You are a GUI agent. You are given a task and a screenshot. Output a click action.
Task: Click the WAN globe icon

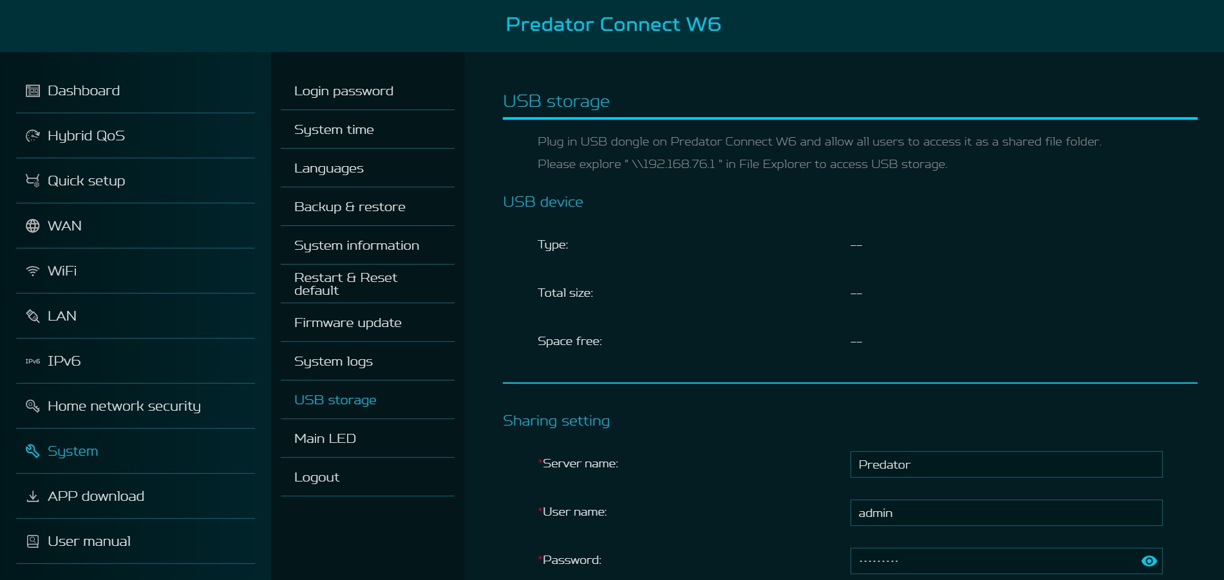[32, 226]
